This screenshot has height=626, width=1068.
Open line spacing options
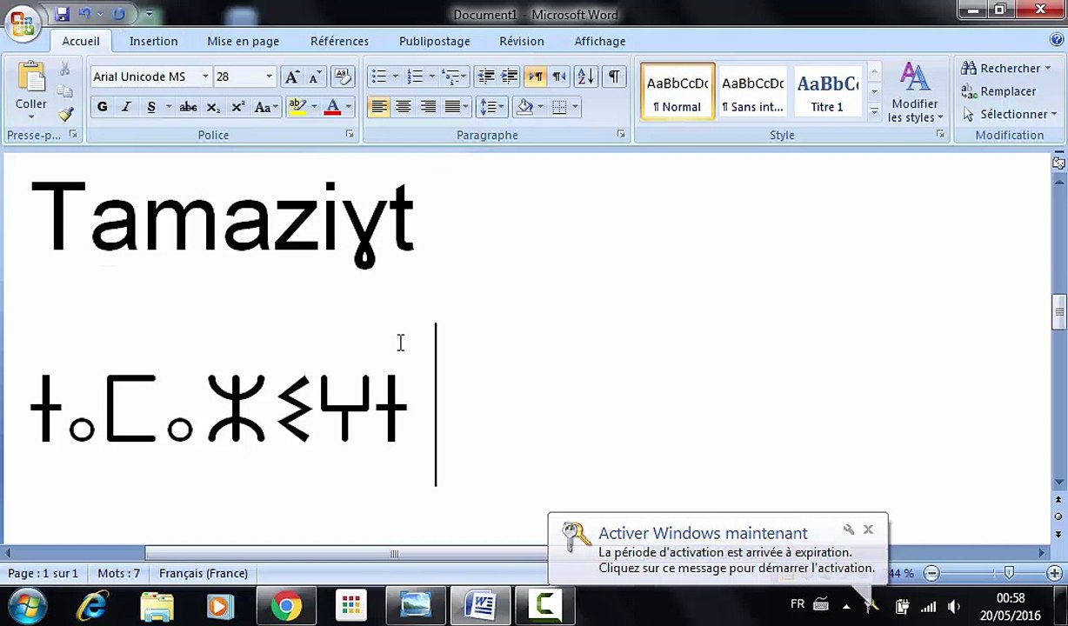click(492, 107)
